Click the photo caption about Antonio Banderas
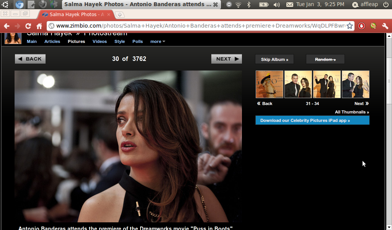 coord(126,228)
